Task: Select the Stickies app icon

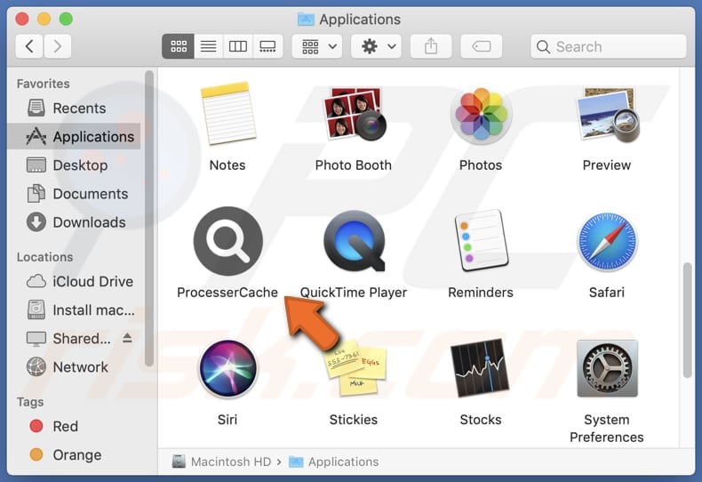Action: pyautogui.click(x=354, y=368)
